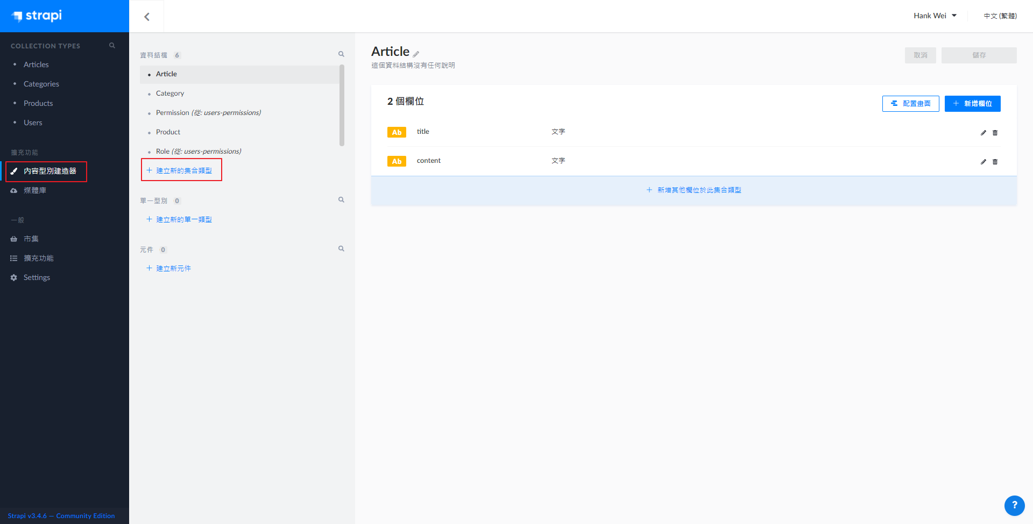Edit the content field via pencil icon
This screenshot has height=524, width=1033.
coord(983,162)
